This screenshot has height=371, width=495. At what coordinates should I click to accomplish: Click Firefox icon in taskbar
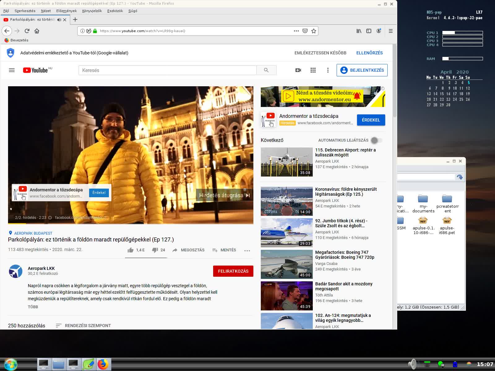click(103, 364)
